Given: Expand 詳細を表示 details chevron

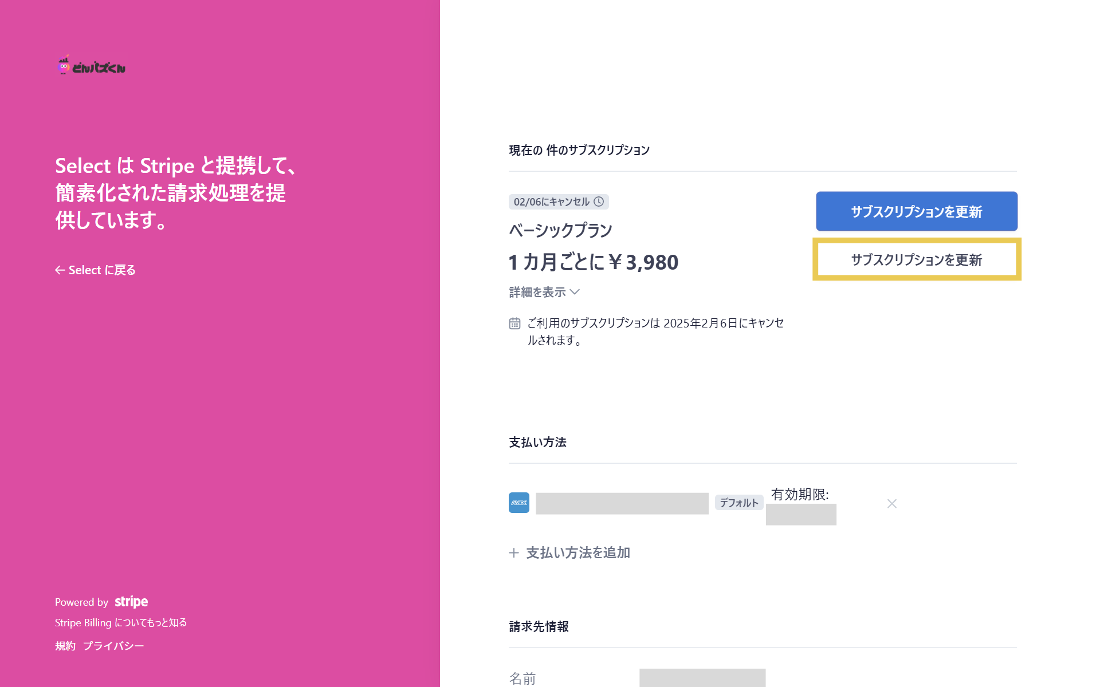Looking at the screenshot, I should (575, 292).
